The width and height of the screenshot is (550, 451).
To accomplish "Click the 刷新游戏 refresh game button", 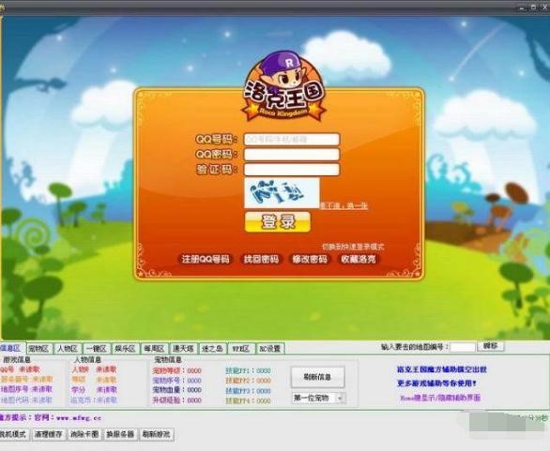I will 157,434.
